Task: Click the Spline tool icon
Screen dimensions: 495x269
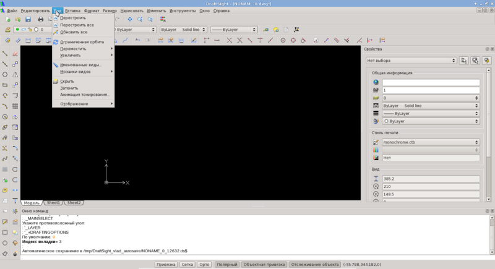Action: click(5, 159)
